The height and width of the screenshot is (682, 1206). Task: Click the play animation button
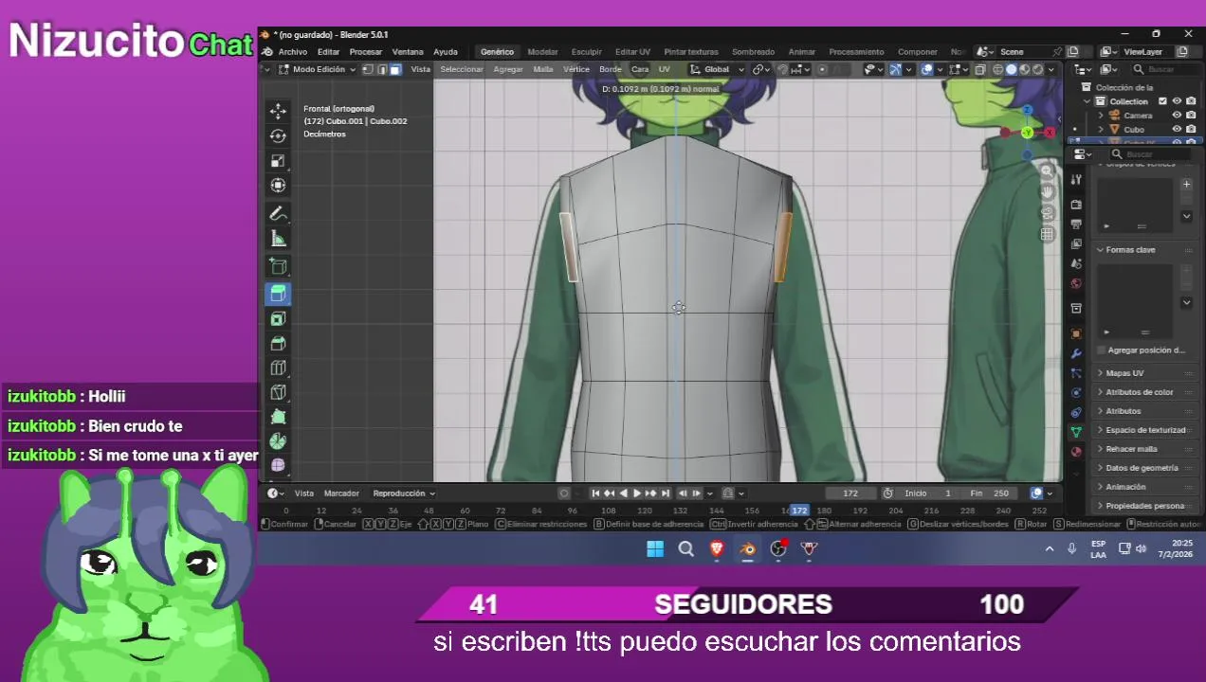(637, 493)
